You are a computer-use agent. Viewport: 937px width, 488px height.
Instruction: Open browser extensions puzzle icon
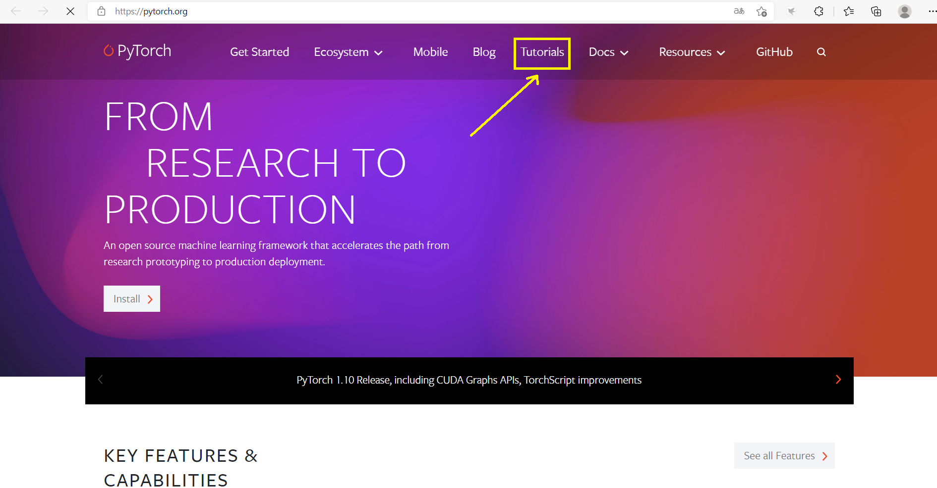tap(819, 11)
